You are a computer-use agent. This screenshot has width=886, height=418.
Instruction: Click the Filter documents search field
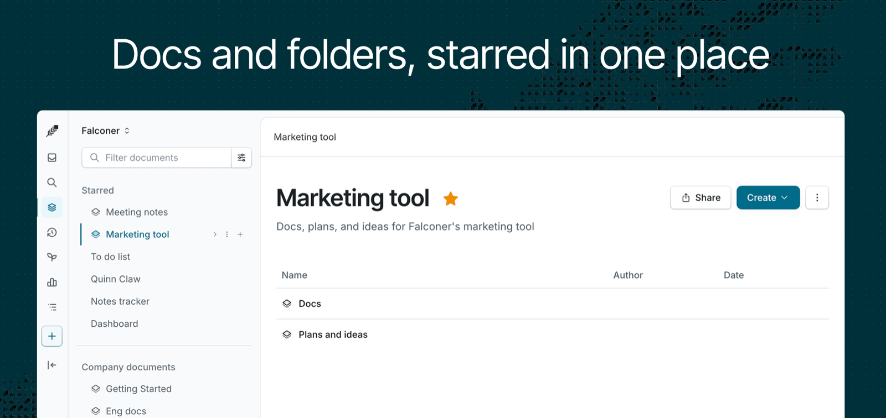point(157,158)
